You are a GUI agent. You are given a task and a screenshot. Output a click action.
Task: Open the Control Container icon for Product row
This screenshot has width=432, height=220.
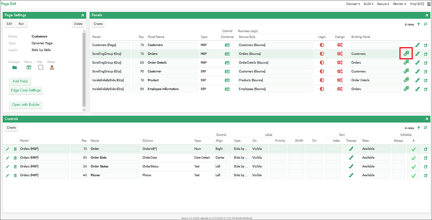pos(227,80)
